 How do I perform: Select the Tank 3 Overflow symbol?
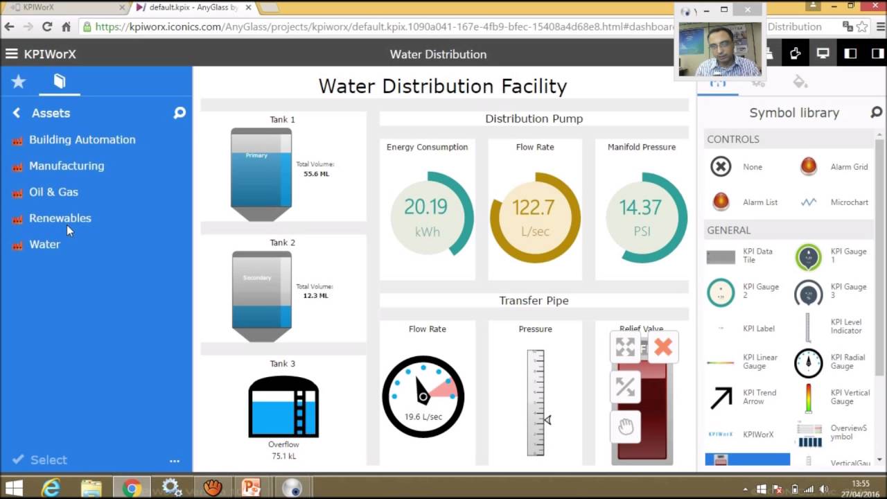click(283, 408)
